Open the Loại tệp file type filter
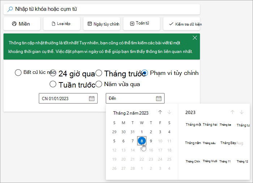Screen dimensions: 253x183 point(62,24)
